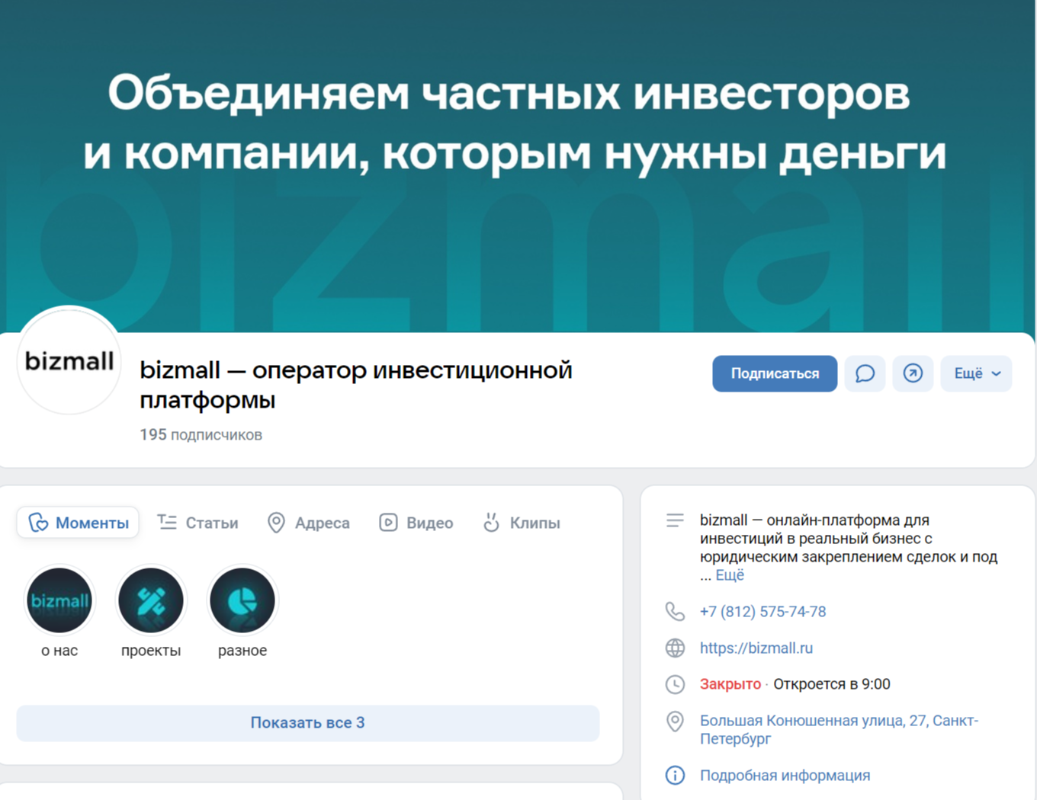
Task: Call the phone number +7 (812) 575-74-78
Action: pyautogui.click(x=762, y=612)
